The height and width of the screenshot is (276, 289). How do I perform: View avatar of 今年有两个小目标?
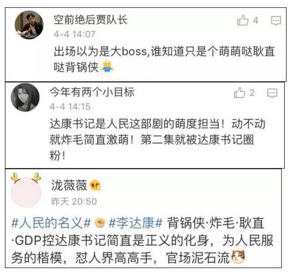25,97
